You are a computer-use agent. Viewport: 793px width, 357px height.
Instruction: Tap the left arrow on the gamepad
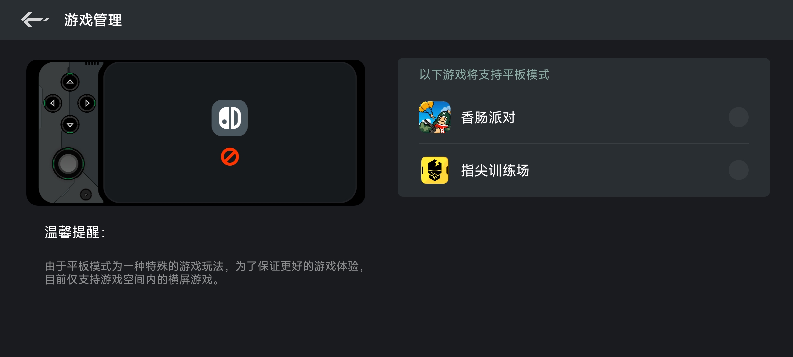pyautogui.click(x=53, y=103)
